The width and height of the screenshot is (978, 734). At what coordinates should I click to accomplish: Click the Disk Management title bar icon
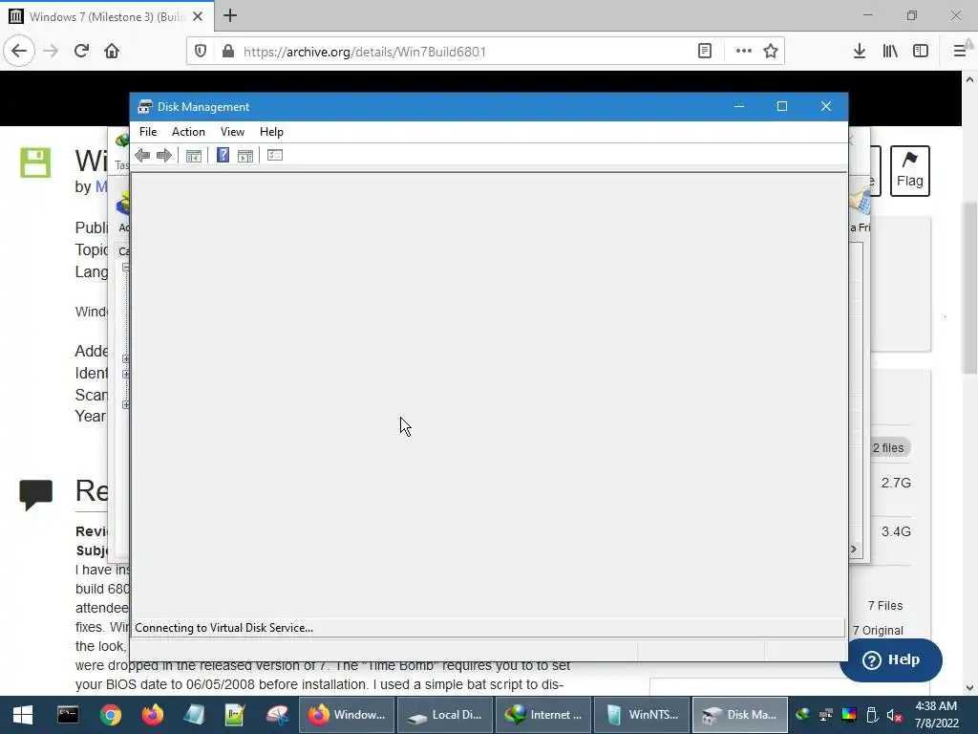(145, 107)
